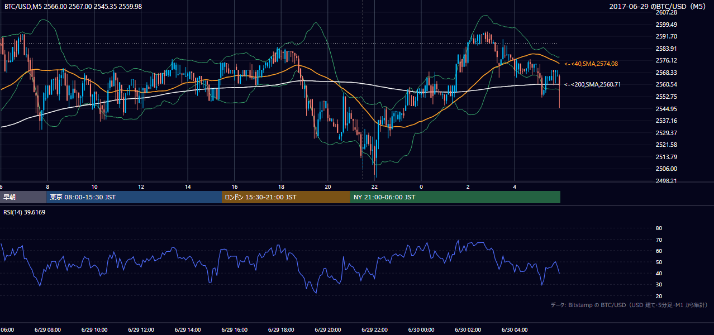This screenshot has height=335, width=714.
Task: Click price scale value 2607.28
Action: (x=666, y=12)
